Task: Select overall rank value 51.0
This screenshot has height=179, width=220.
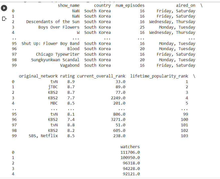Action: tap(120, 125)
